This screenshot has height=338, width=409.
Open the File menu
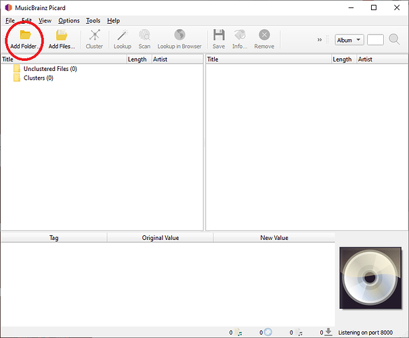10,20
